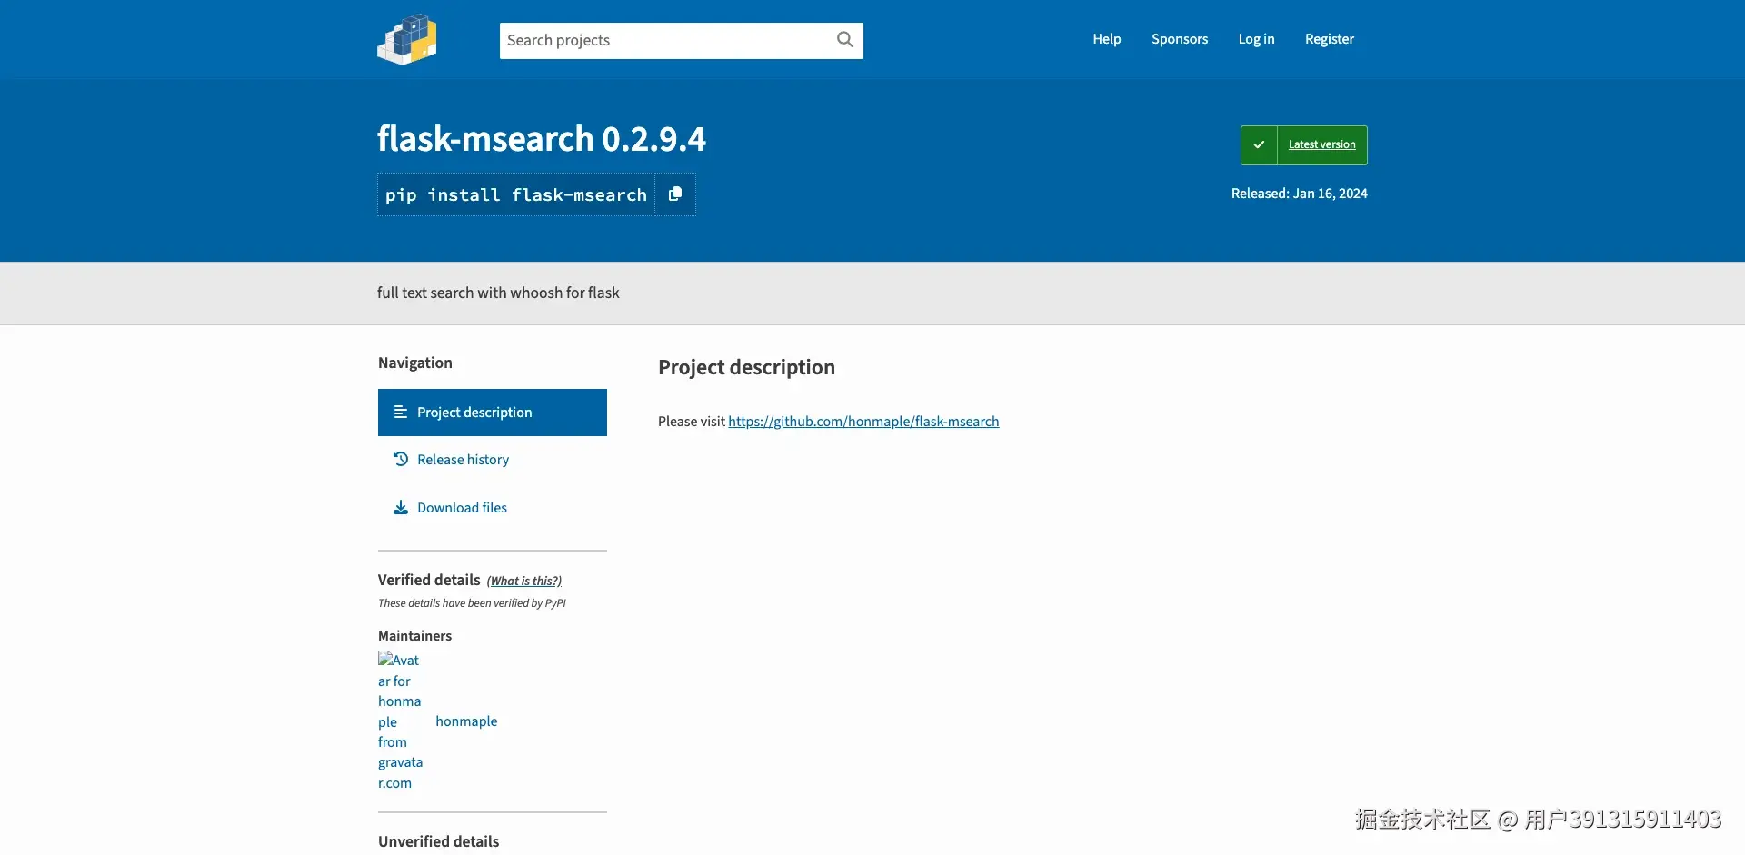Image resolution: width=1745 pixels, height=855 pixels.
Task: Visit honmaple's maintainer profile
Action: 466,721
